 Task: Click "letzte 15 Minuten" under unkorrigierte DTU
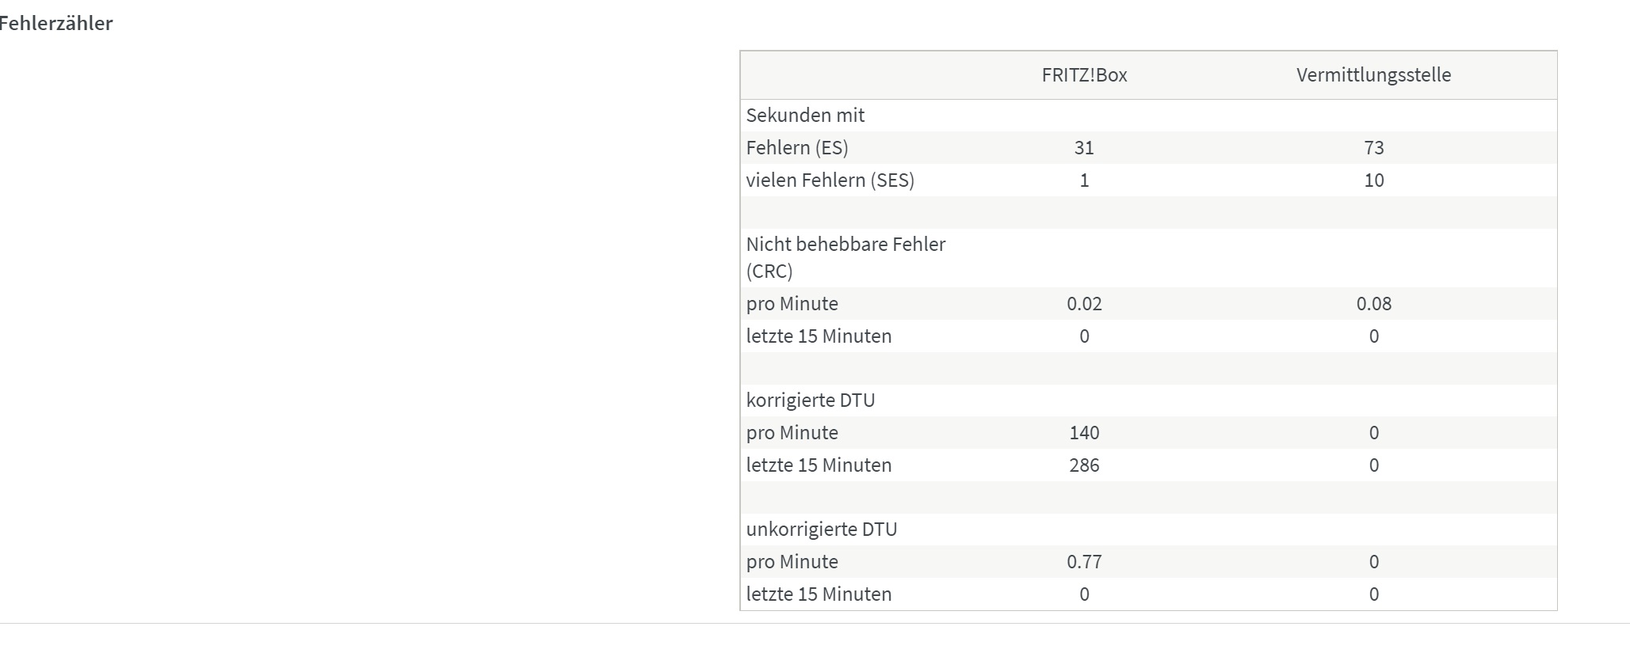pyautogui.click(x=819, y=594)
